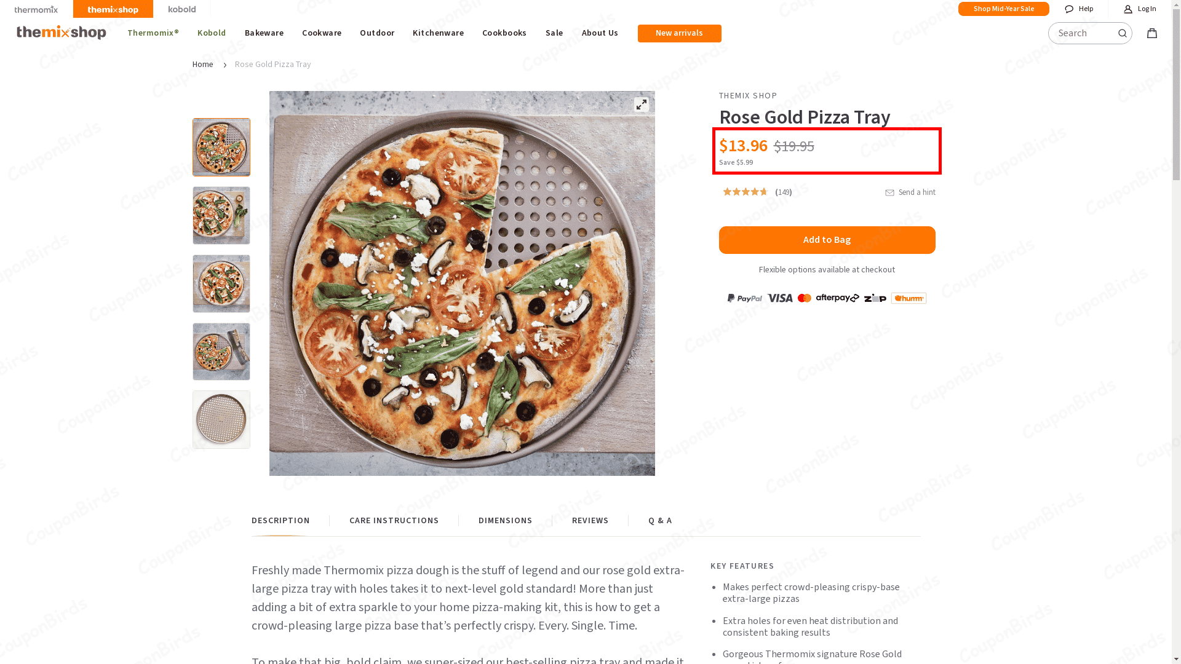Open the Bakeware menu
1181x664 pixels.
pos(264,33)
